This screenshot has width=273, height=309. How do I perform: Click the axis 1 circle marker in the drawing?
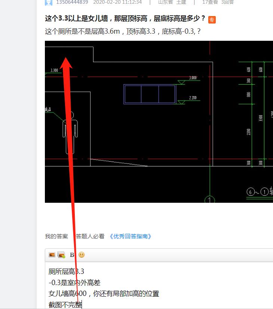209,199
